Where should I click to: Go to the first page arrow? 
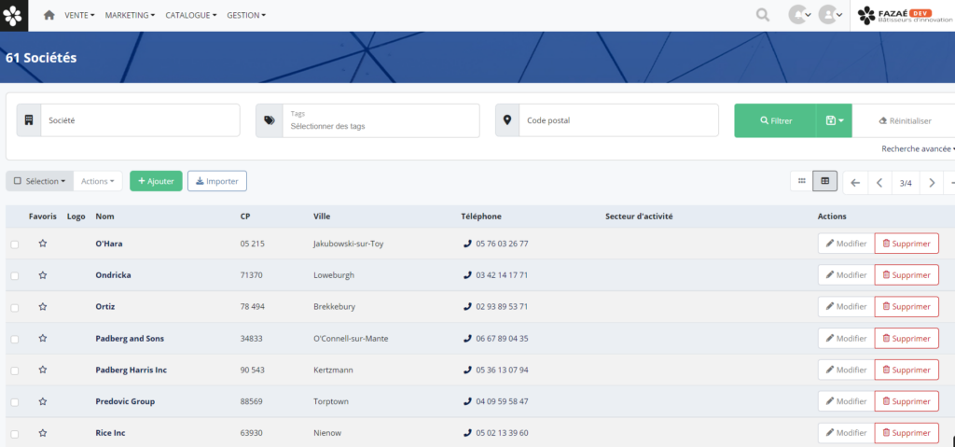[x=855, y=183]
